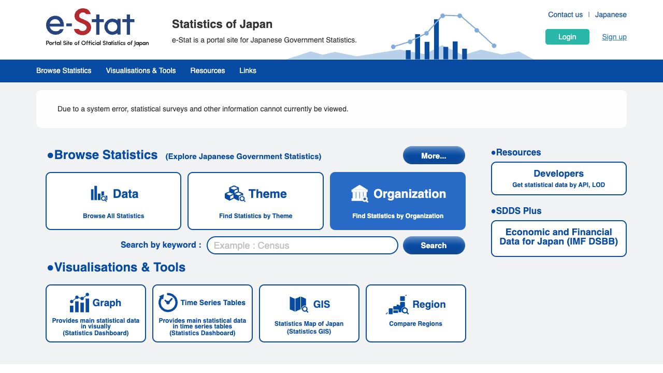Click the Organization building icon
Screen dimensions: 663x373
point(359,194)
